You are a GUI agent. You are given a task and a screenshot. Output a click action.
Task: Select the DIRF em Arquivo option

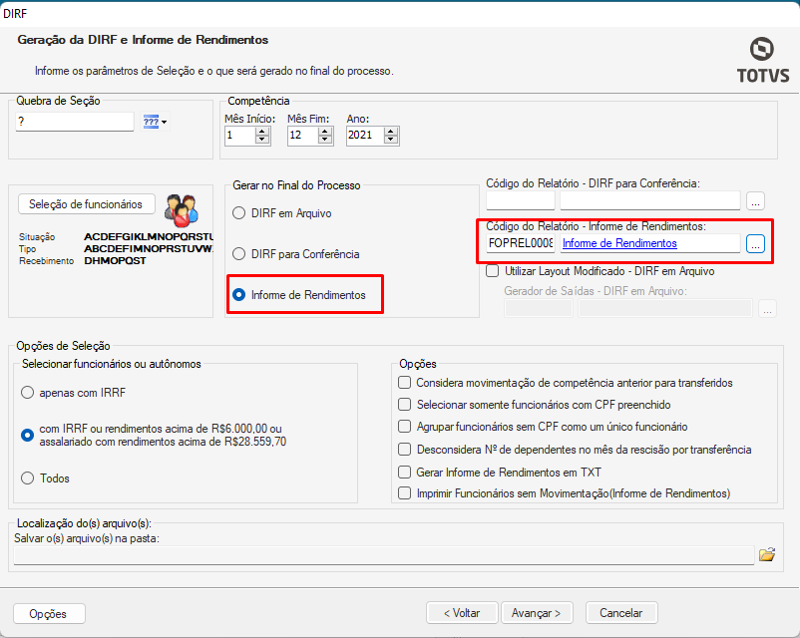coord(282,213)
